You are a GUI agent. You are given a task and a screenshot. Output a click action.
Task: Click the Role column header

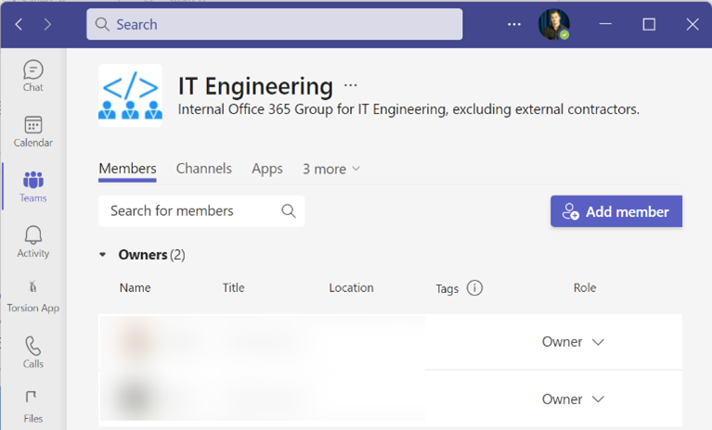pos(585,287)
